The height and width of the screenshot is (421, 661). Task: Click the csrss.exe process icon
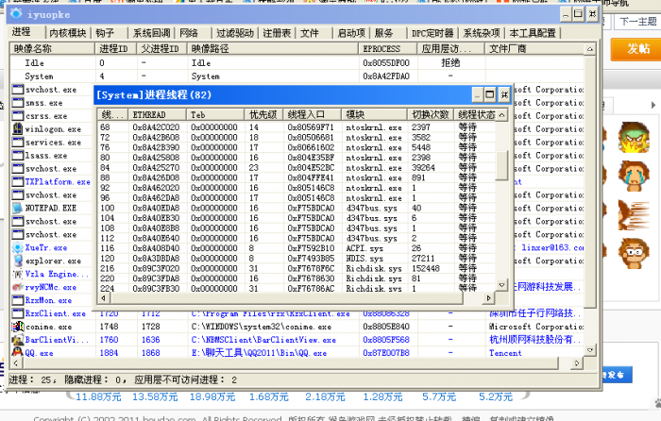pyautogui.click(x=18, y=115)
